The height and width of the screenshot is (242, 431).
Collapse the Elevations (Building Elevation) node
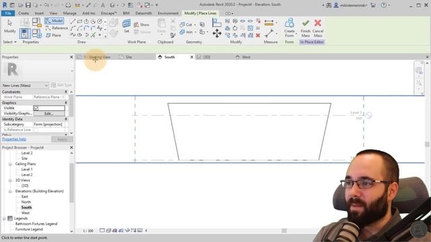(10, 191)
